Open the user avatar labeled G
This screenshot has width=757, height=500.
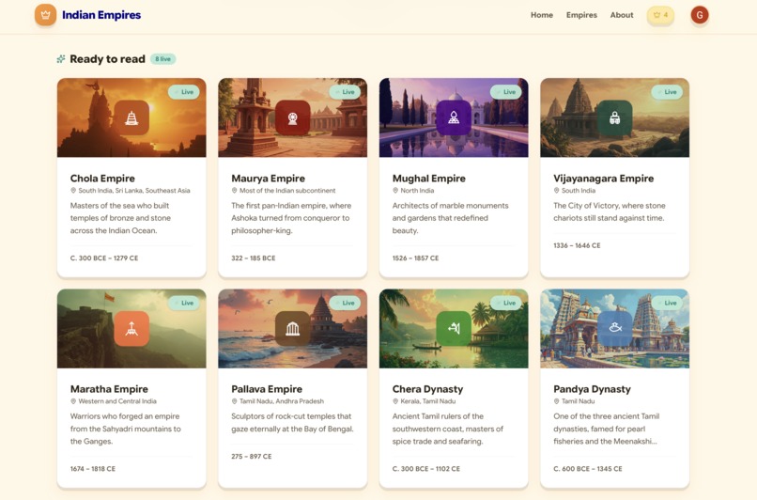tap(700, 15)
